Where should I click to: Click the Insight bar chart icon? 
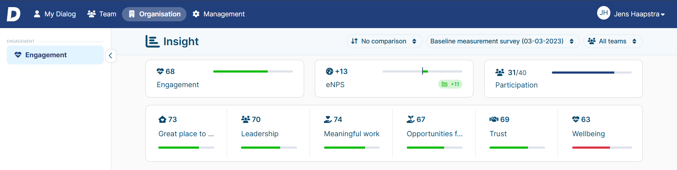tap(152, 41)
